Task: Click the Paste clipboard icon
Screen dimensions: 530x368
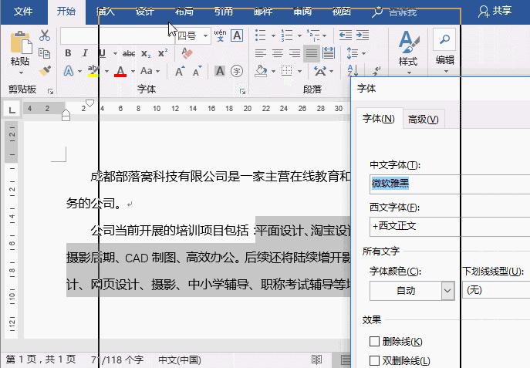Action: tap(20, 42)
